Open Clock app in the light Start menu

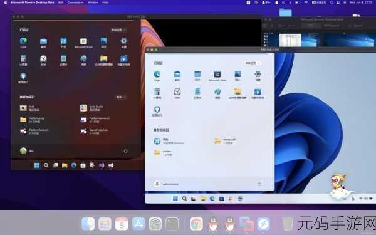[x=177, y=93]
